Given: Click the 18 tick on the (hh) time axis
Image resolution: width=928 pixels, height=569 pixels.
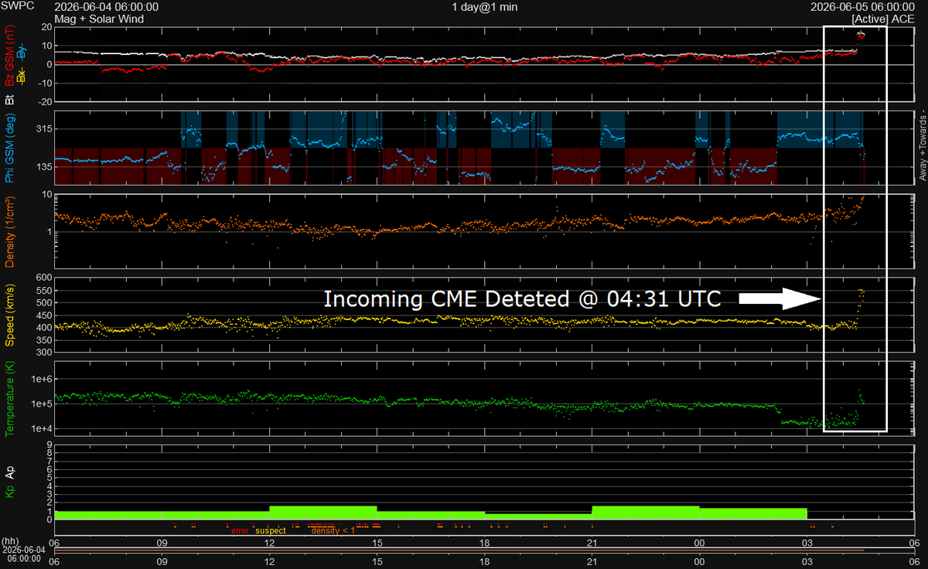Looking at the screenshot, I should click(484, 543).
